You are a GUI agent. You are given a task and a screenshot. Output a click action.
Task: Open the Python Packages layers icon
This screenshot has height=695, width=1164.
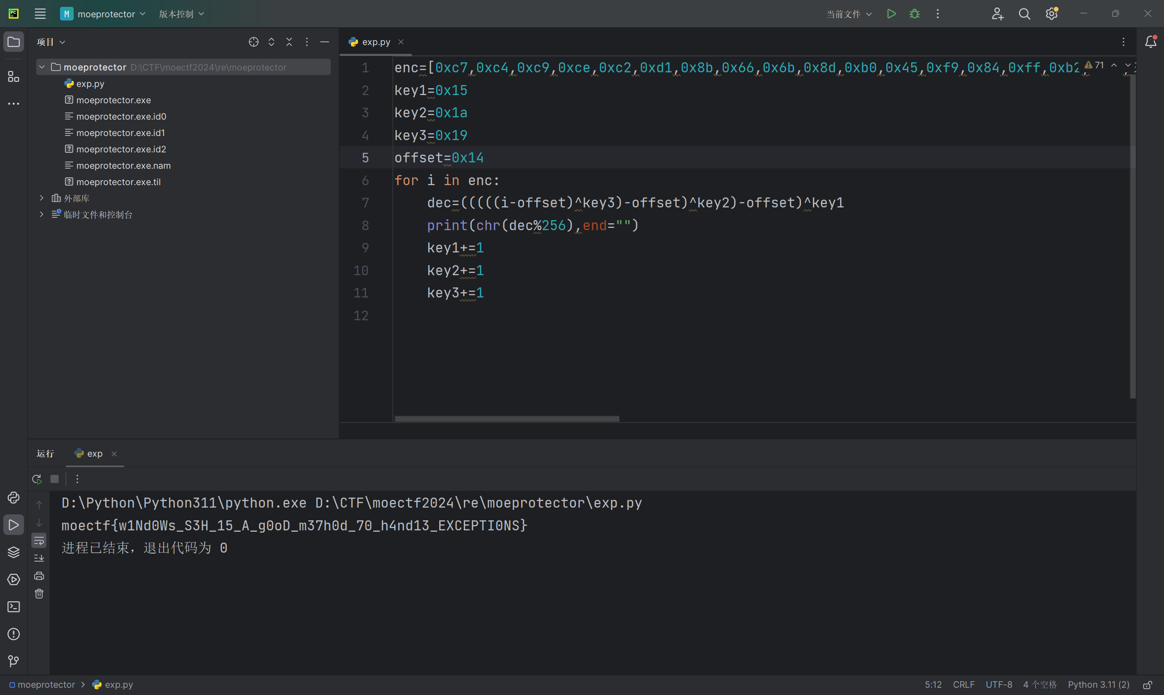point(14,552)
